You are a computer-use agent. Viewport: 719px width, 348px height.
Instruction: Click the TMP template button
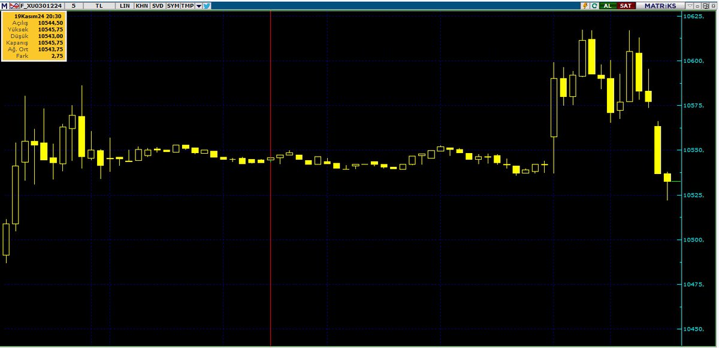[x=188, y=6]
